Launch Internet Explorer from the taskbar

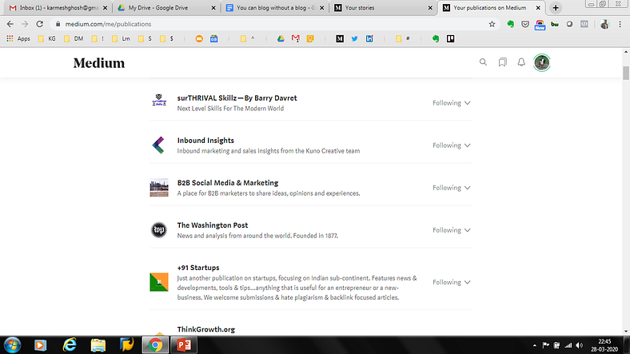(x=70, y=345)
